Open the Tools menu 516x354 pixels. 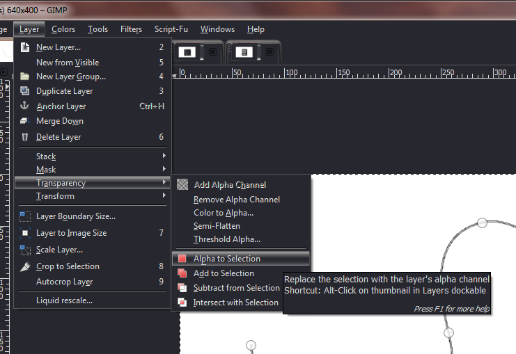point(97,29)
